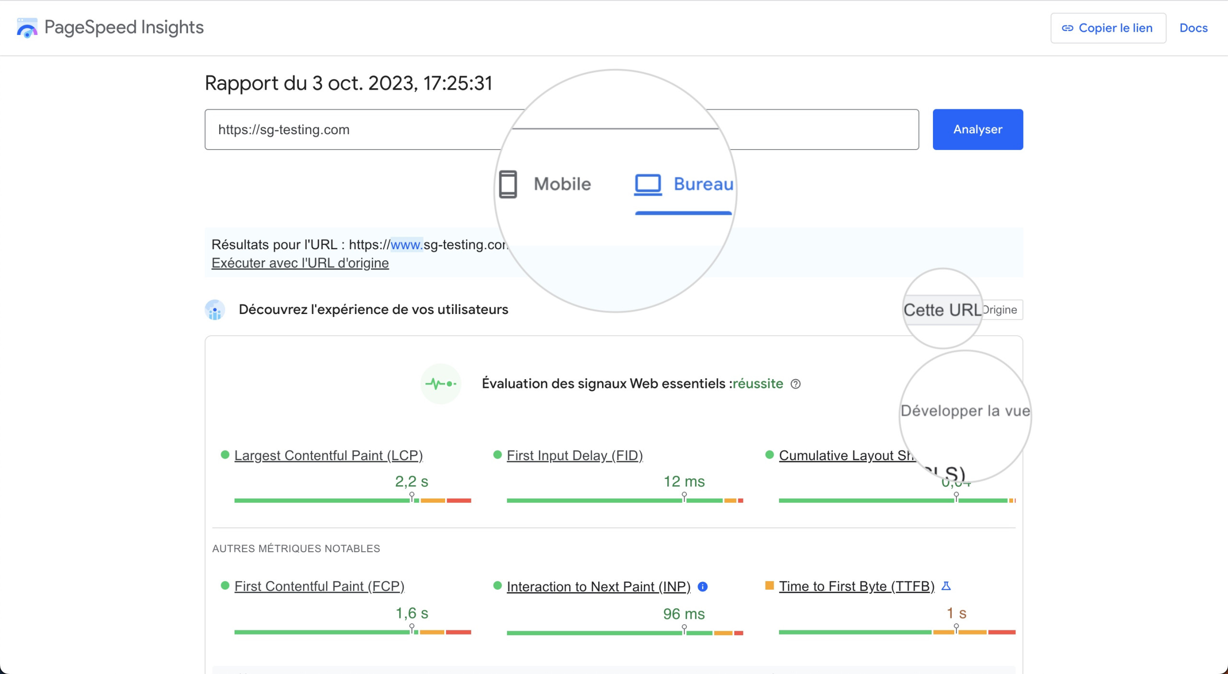Click the mobile phone icon
1228x674 pixels.
tap(508, 184)
